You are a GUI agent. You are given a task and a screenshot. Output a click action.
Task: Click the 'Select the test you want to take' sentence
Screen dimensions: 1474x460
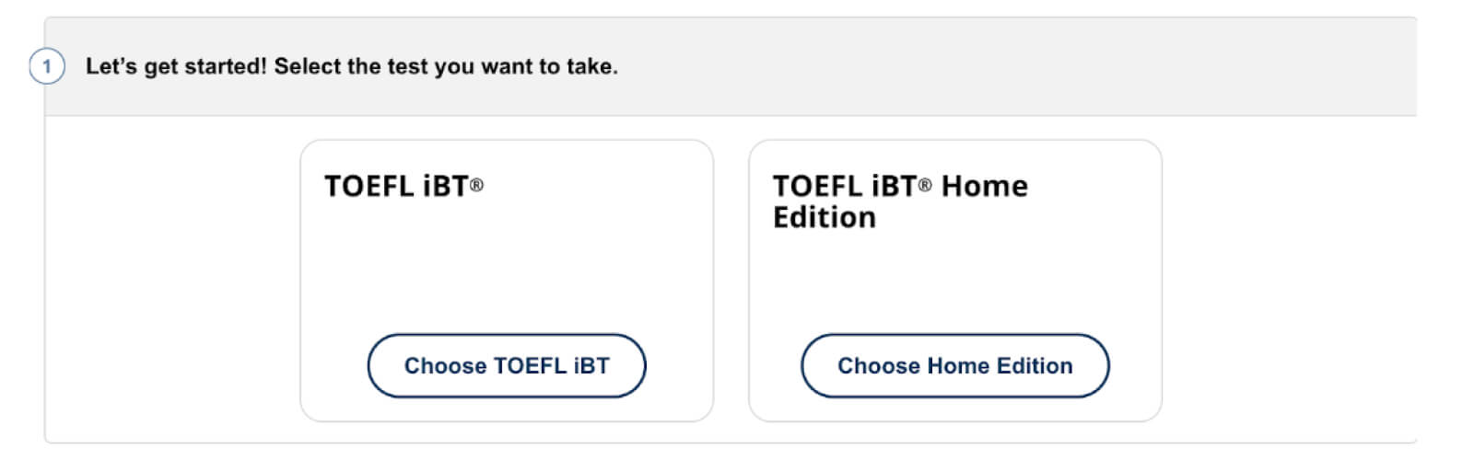click(x=446, y=66)
